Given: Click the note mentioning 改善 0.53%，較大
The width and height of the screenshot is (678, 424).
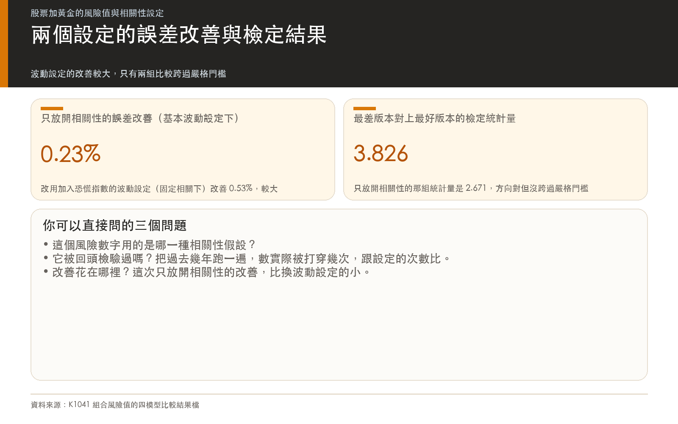Looking at the screenshot, I should pyautogui.click(x=159, y=188).
